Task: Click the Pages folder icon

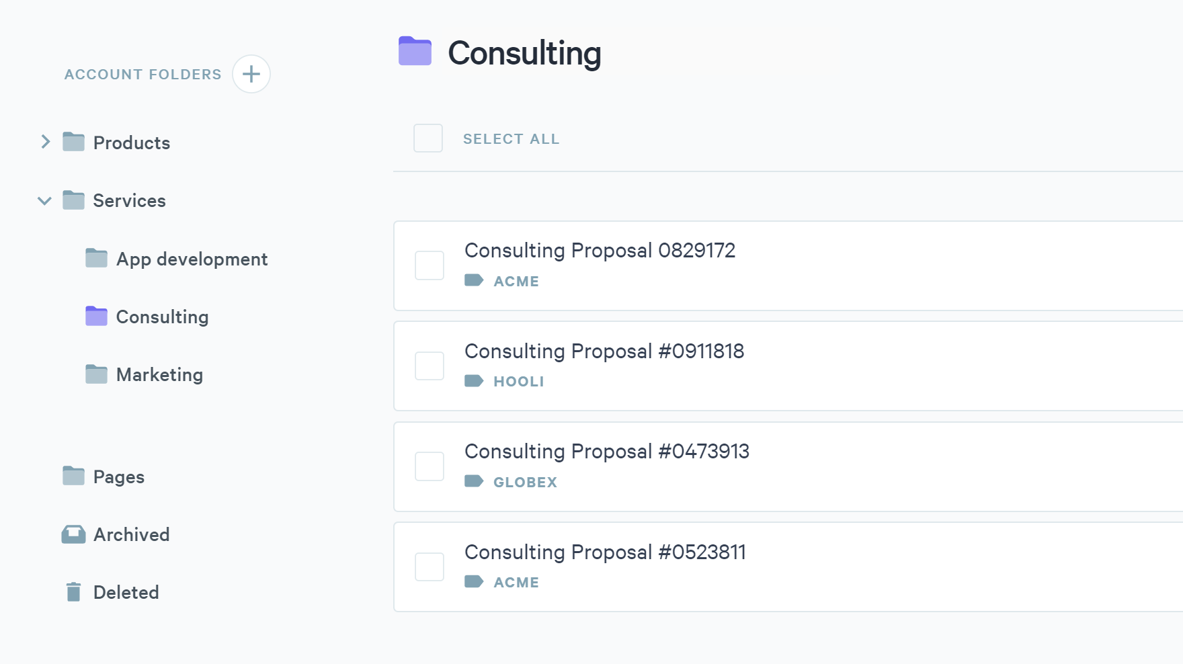Action: pyautogui.click(x=73, y=476)
